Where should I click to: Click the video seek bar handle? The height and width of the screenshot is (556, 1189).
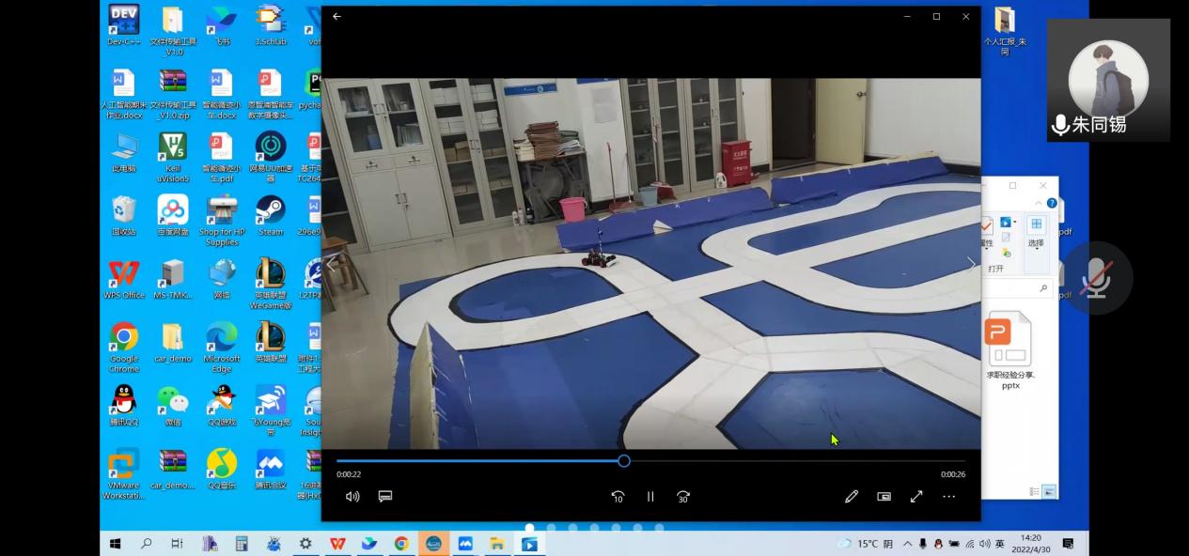pyautogui.click(x=623, y=461)
